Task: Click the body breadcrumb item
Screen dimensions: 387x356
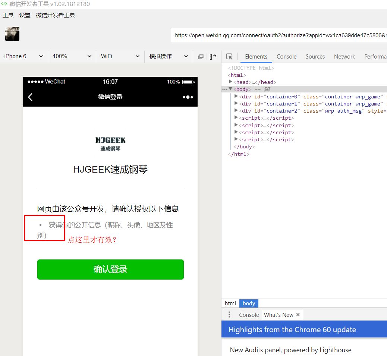Action: click(x=249, y=303)
